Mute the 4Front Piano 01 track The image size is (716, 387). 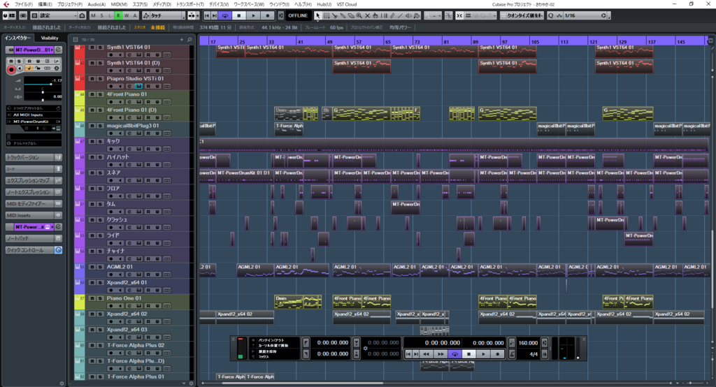point(92,94)
